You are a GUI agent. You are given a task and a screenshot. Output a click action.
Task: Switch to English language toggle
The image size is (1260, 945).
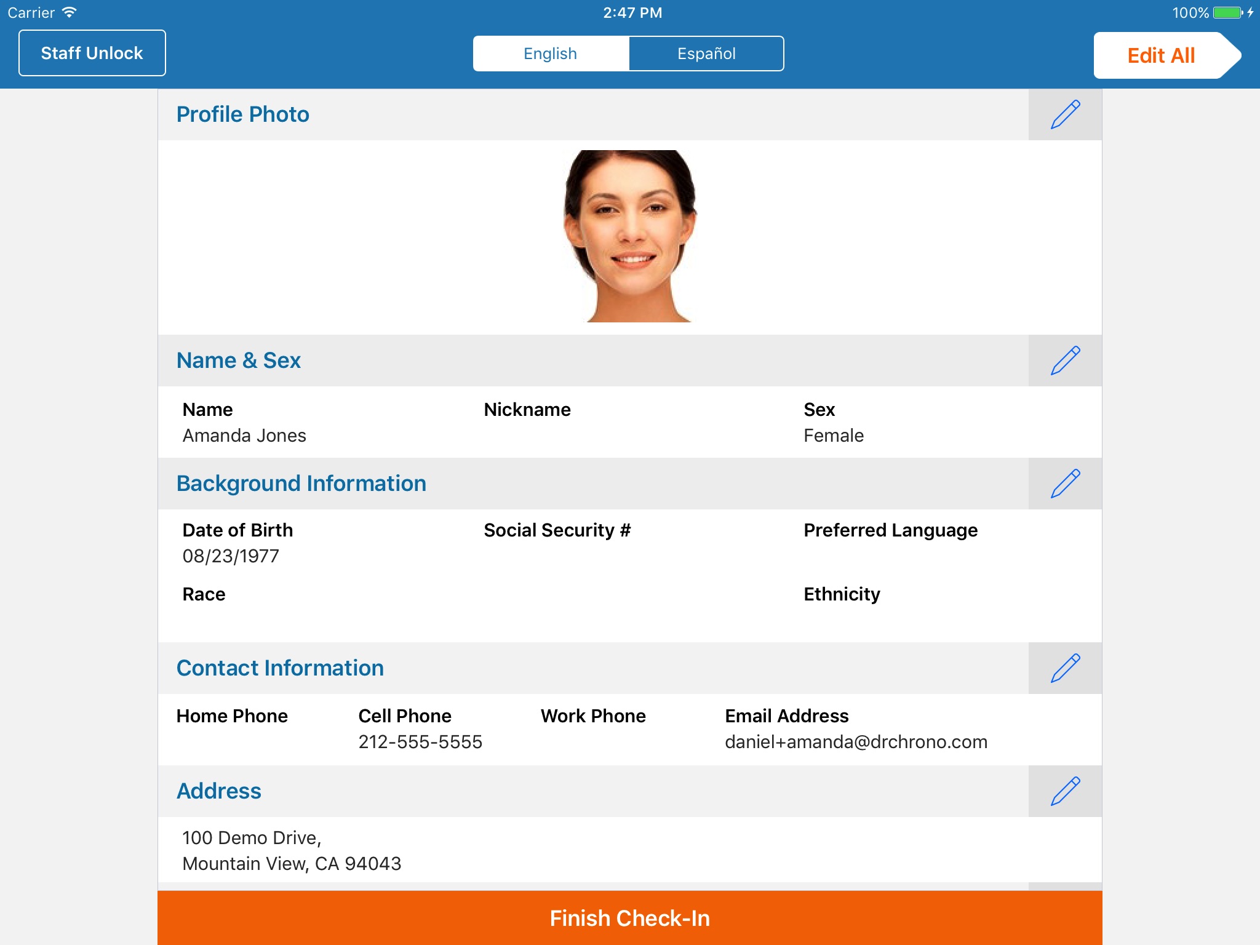pyautogui.click(x=549, y=53)
